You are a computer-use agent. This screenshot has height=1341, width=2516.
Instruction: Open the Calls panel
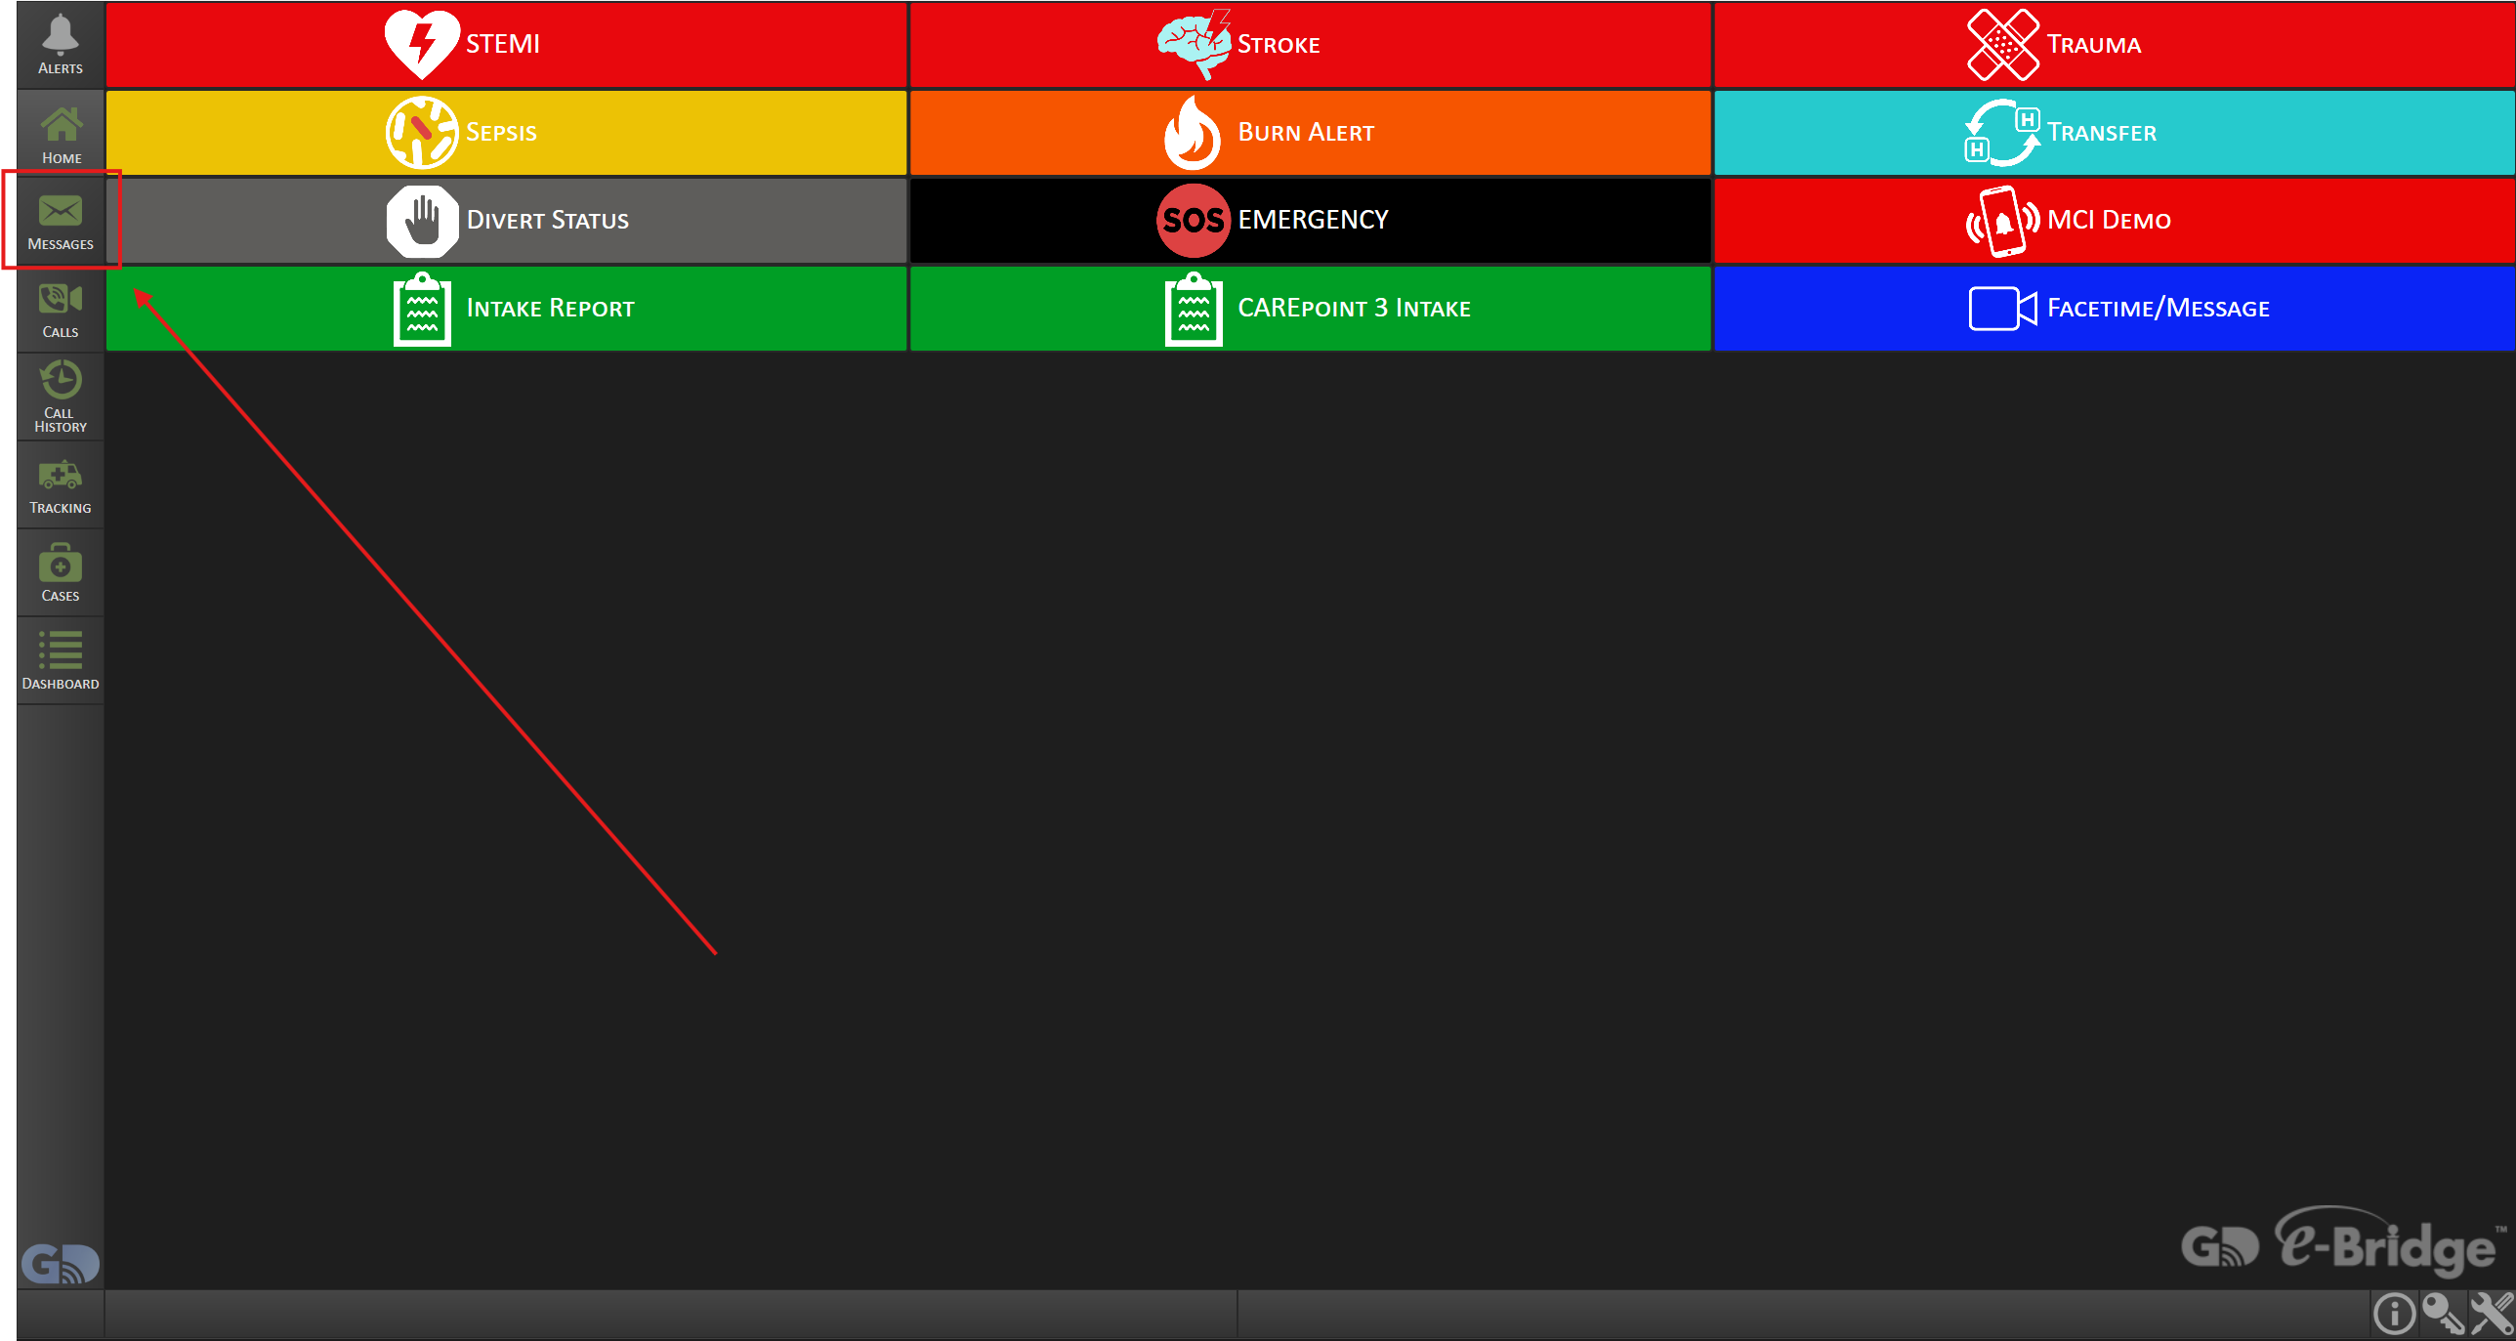click(x=61, y=309)
